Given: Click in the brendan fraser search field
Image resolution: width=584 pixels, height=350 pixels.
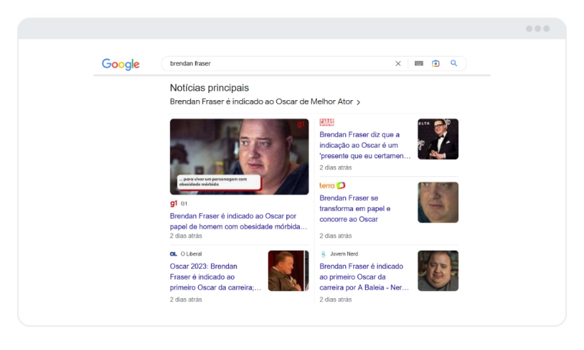Looking at the screenshot, I should (x=277, y=64).
